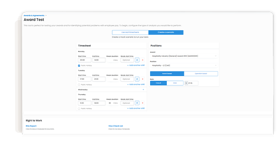Copy Thursday's shift with the blue copy icon
This screenshot has width=280, height=141.
pos(137,103)
